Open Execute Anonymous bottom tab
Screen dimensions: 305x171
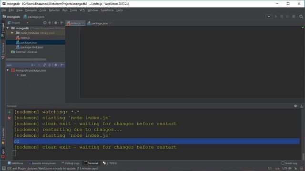42,163
